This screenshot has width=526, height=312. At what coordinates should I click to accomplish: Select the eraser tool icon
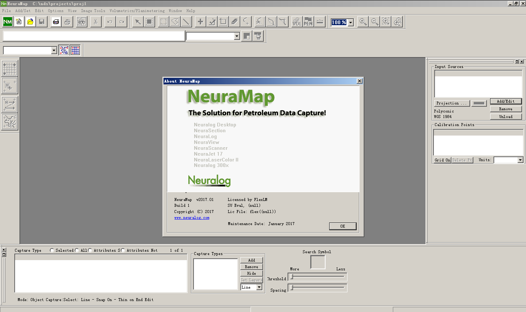coord(234,22)
